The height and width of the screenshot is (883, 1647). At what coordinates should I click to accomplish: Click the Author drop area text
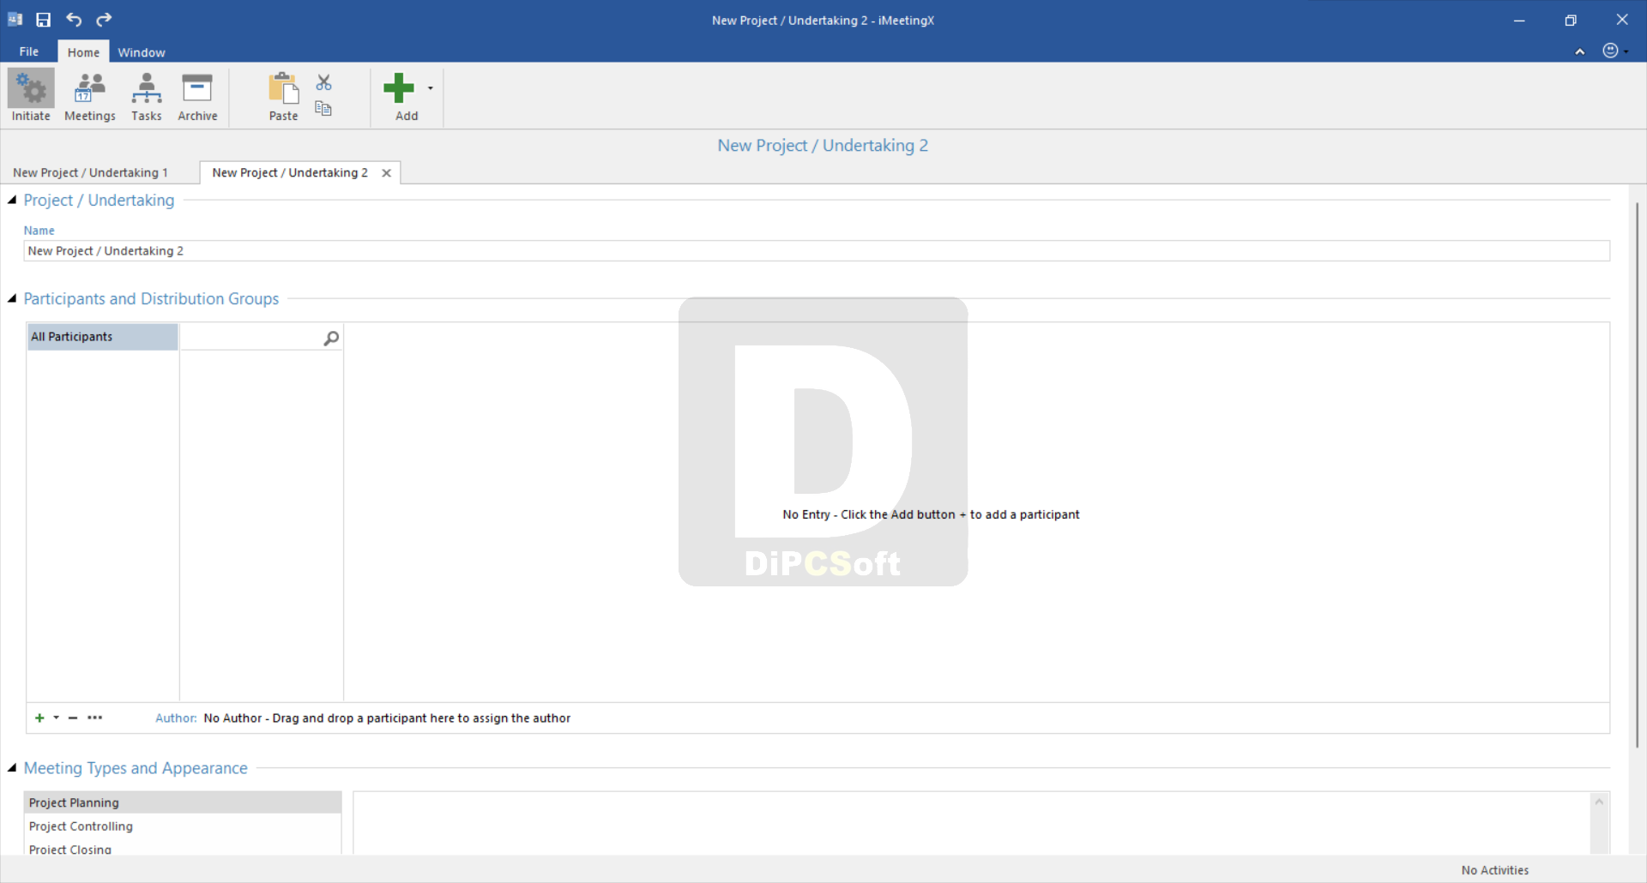[387, 718]
